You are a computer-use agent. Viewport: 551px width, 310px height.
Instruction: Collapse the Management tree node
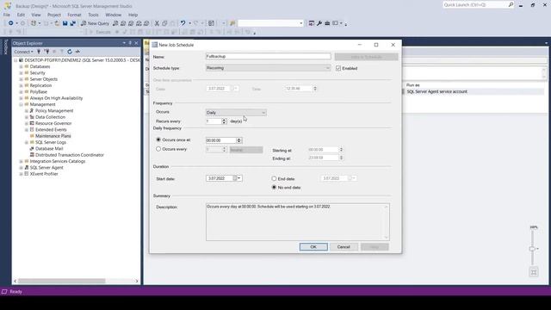21,104
